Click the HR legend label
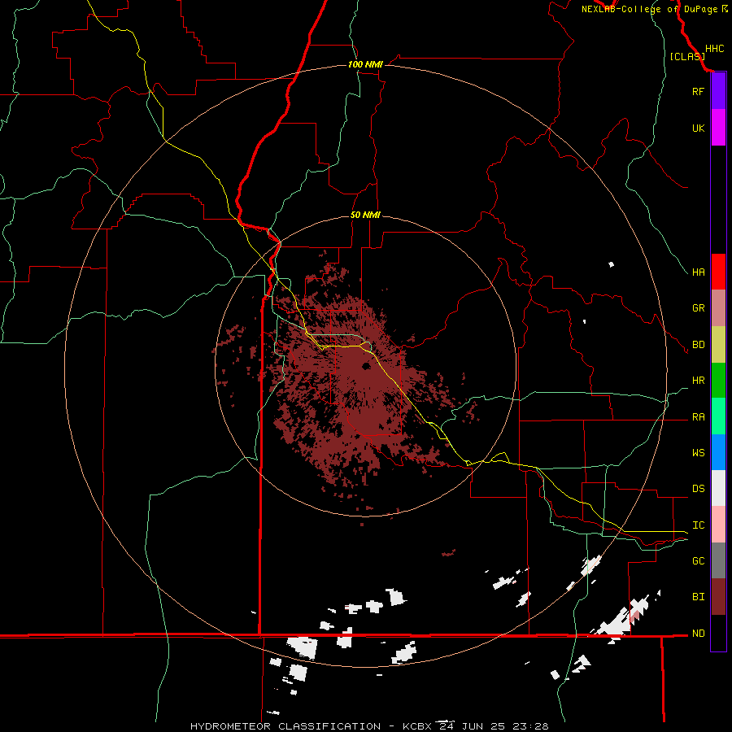The width and height of the screenshot is (732, 732). 698,381
